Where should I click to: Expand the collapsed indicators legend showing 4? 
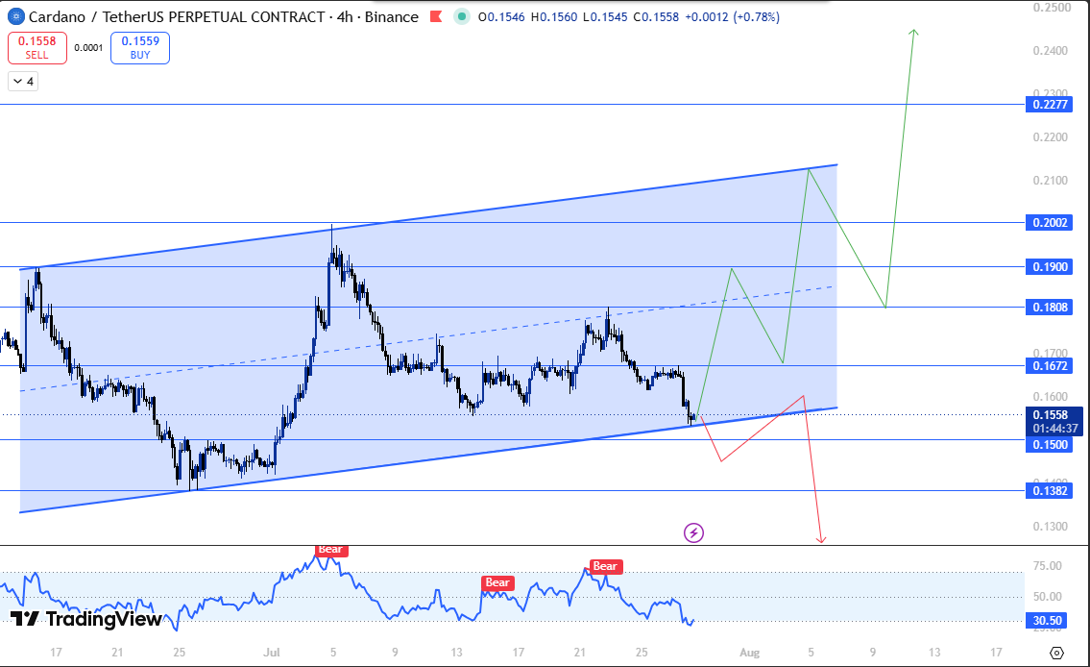[23, 82]
